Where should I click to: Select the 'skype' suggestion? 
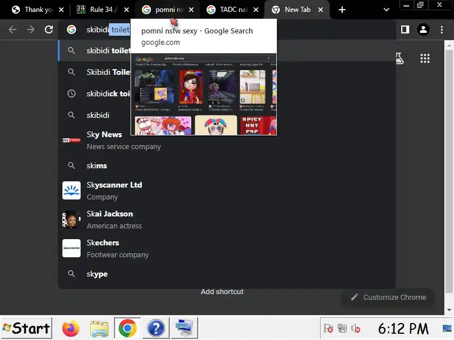coord(227,274)
